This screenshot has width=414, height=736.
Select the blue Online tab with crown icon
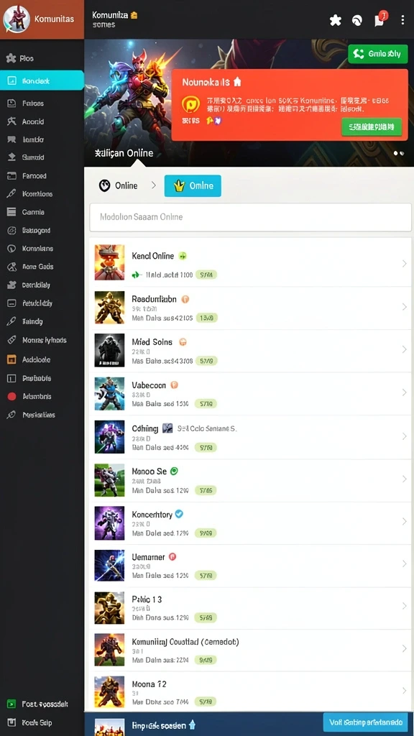[193, 186]
